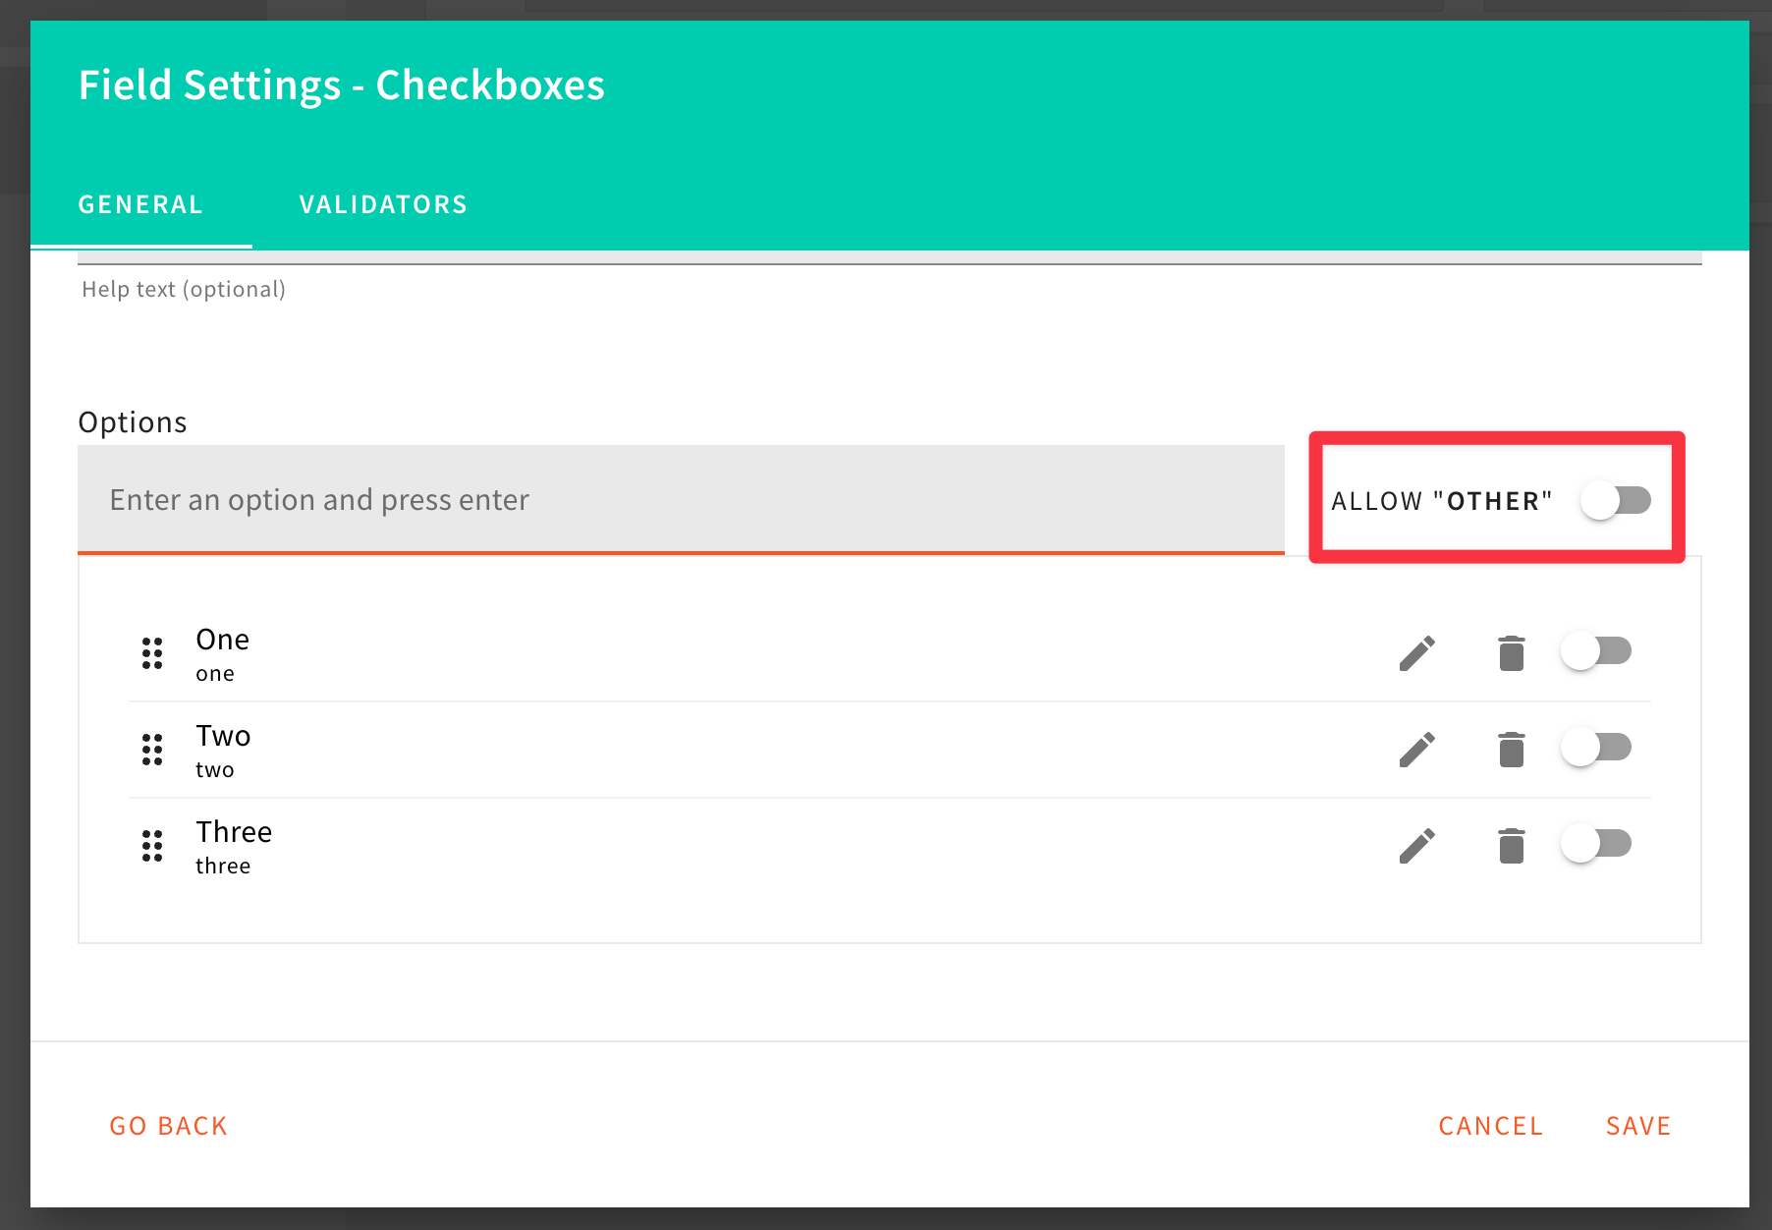
Task: Delete the option One
Action: pyautogui.click(x=1510, y=651)
